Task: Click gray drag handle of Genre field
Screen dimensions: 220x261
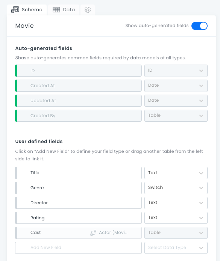Action: point(16,188)
